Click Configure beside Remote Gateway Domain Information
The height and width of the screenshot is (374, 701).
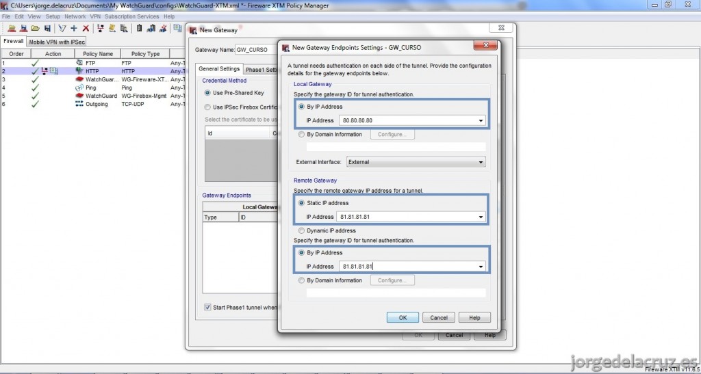pos(392,280)
